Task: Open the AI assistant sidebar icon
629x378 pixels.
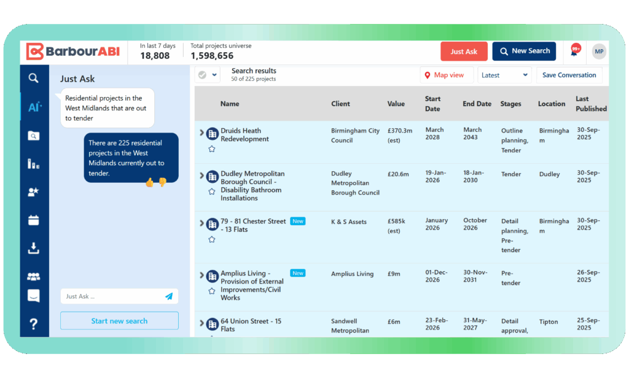Action: tap(34, 107)
